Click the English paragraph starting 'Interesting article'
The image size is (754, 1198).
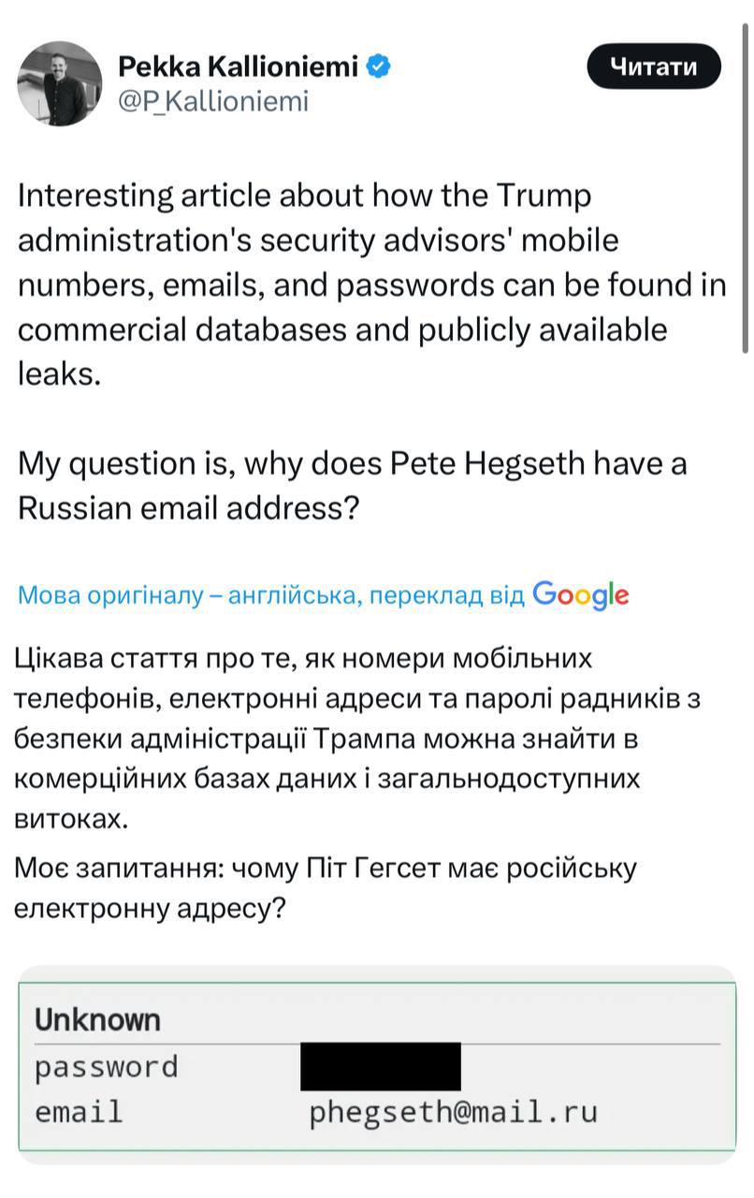[370, 285]
